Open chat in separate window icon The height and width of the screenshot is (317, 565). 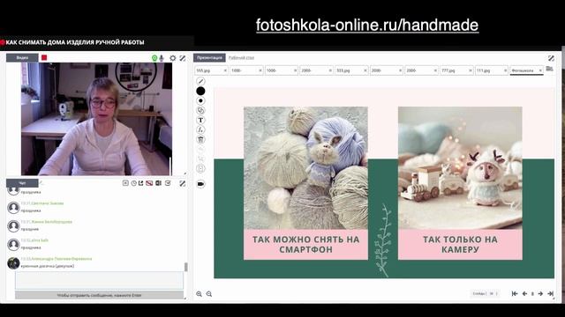[x=141, y=183]
